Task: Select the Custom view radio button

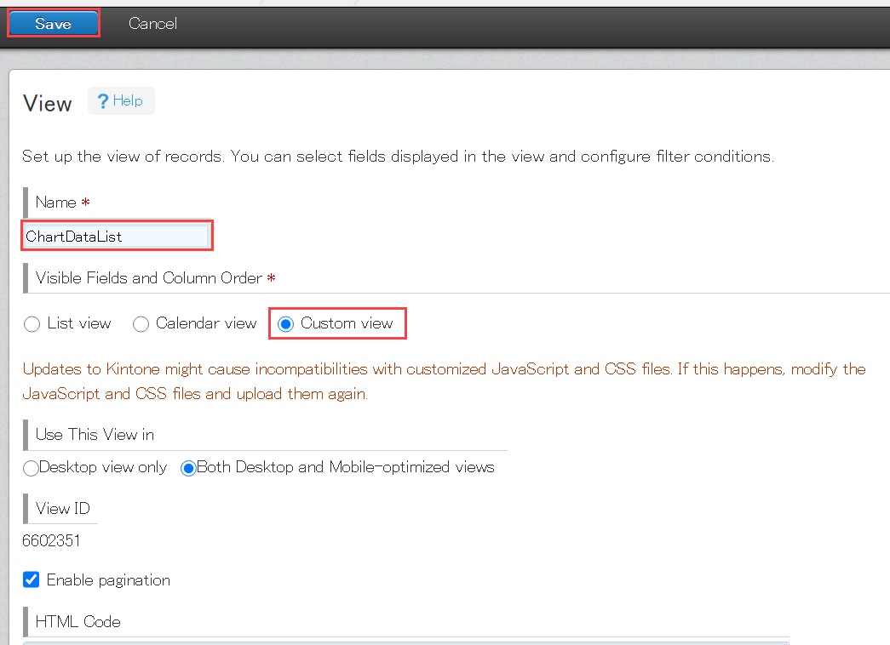Action: click(285, 324)
